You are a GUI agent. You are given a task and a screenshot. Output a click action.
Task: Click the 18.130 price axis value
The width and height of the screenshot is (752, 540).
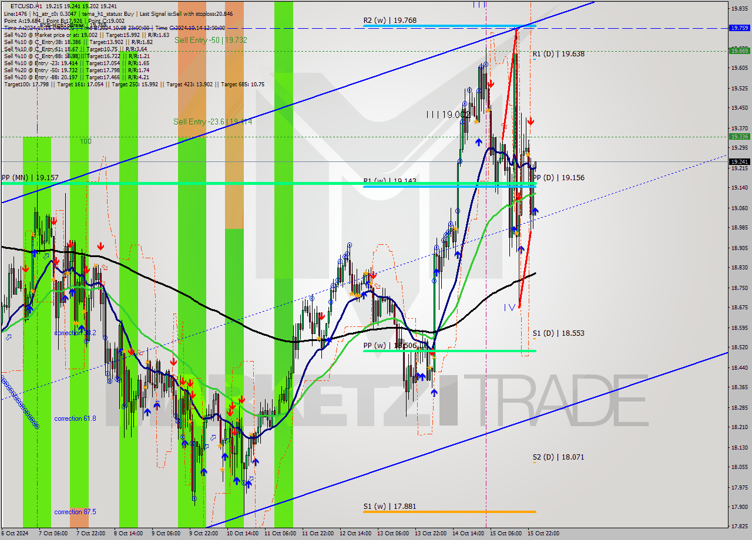pos(738,447)
